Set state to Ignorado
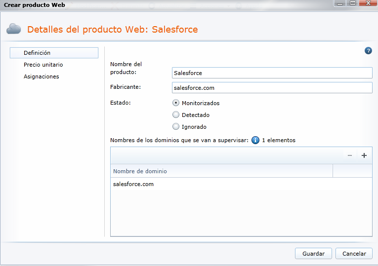Viewport: 378px width, 266px height. coord(176,127)
